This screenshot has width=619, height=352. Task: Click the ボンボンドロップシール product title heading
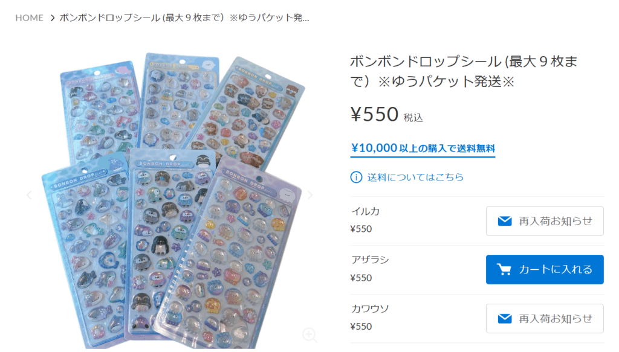[464, 71]
